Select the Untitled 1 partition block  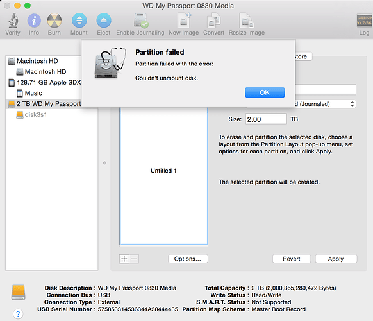[163, 176]
